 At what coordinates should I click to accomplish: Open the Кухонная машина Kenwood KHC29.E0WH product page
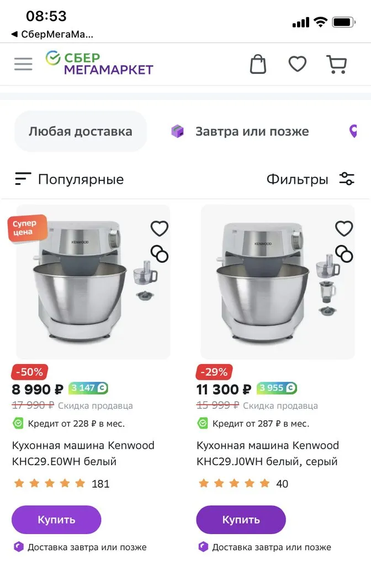click(x=83, y=452)
